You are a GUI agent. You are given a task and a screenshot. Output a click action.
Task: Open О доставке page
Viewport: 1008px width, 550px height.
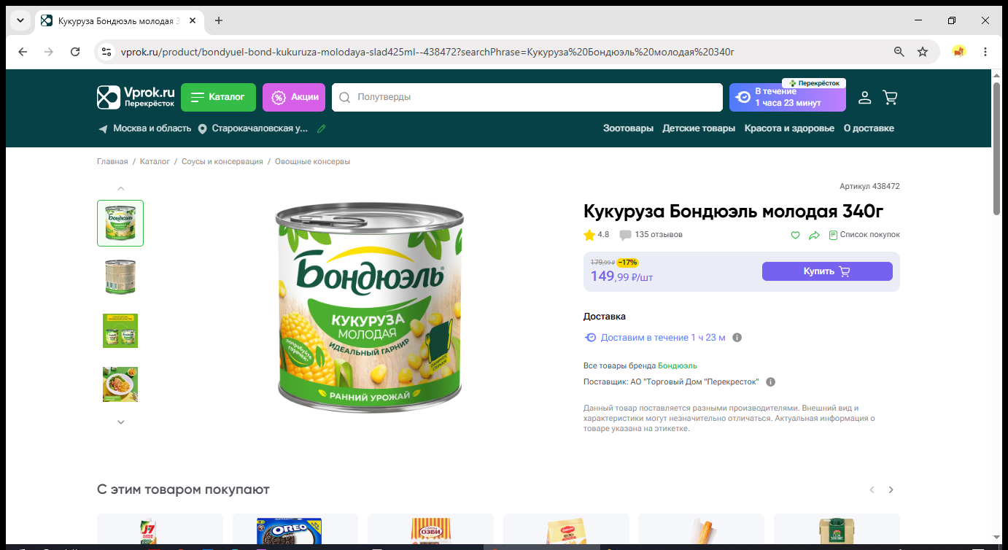[869, 128]
